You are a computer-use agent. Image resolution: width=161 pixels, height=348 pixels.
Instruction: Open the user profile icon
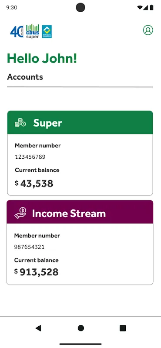point(148,30)
